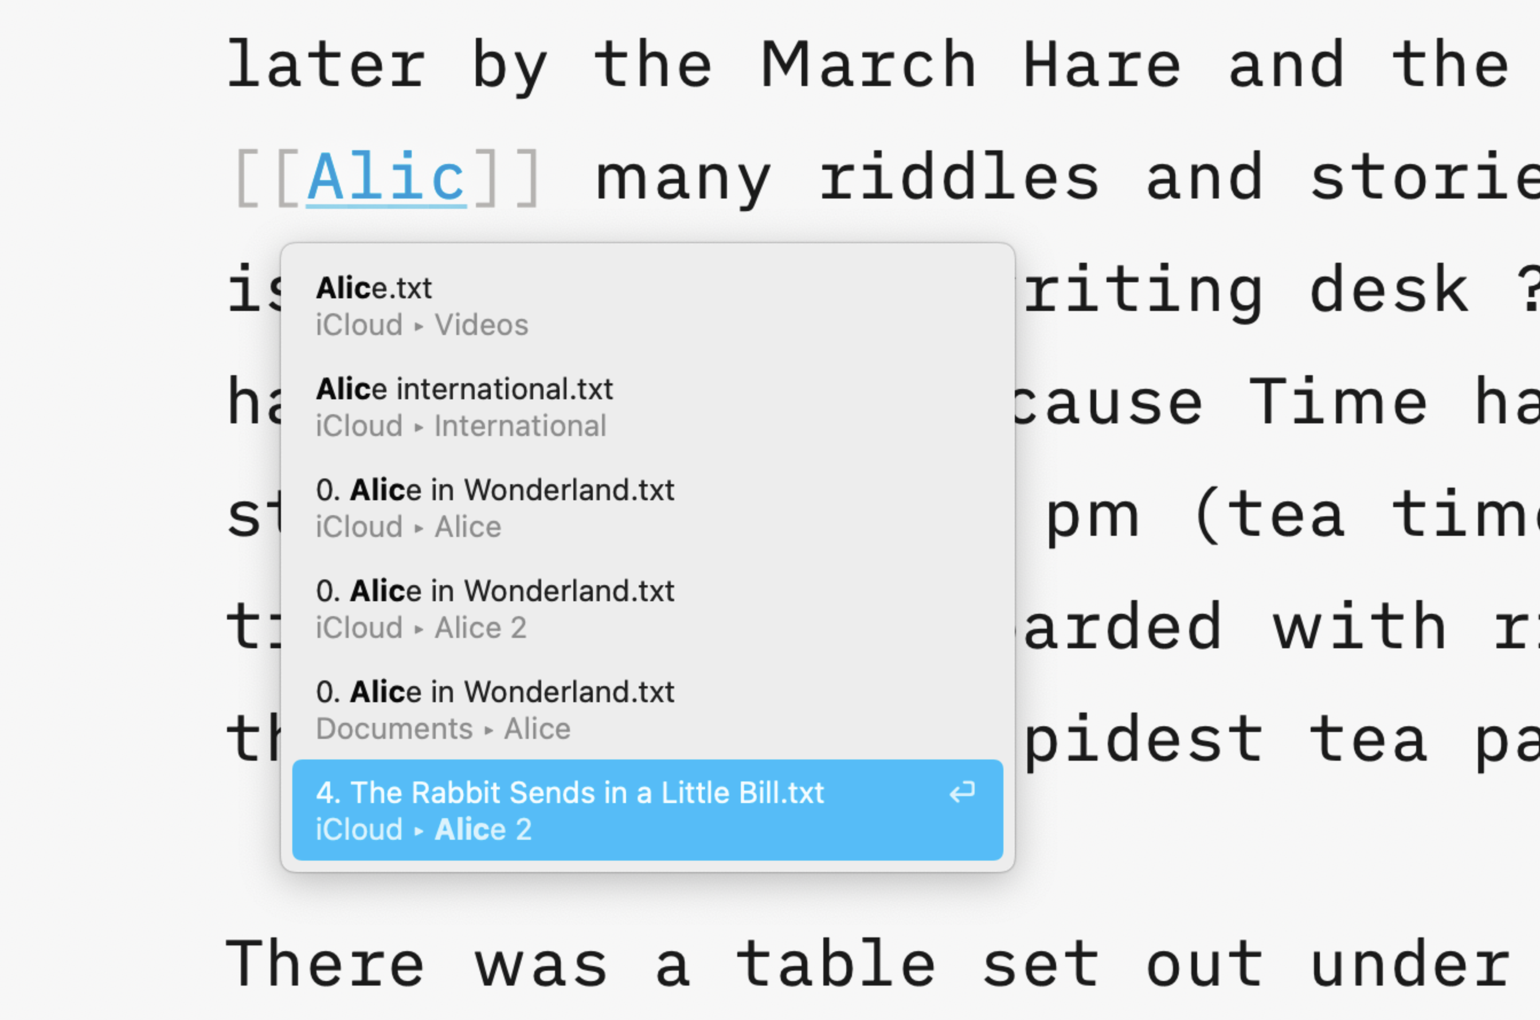This screenshot has width=1540, height=1020.
Task: Click the word desk in the text
Action: pos(1389,290)
